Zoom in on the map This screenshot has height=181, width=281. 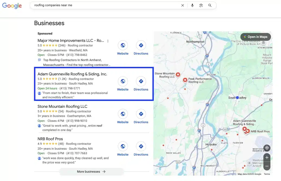pos(267,157)
